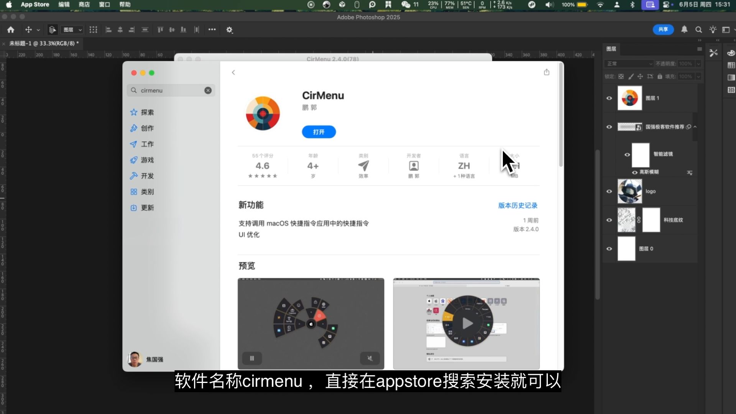Distribute vertically icon in options bar
This screenshot has height=414, width=736.
(145, 30)
